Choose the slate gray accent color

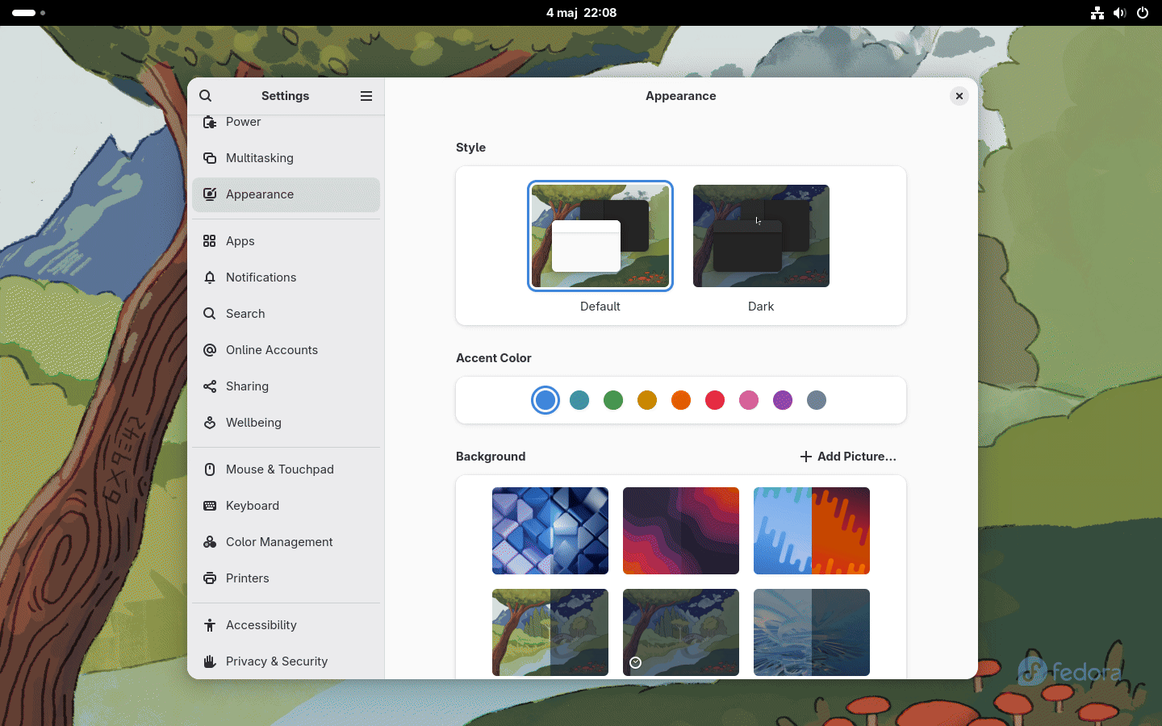(x=817, y=400)
